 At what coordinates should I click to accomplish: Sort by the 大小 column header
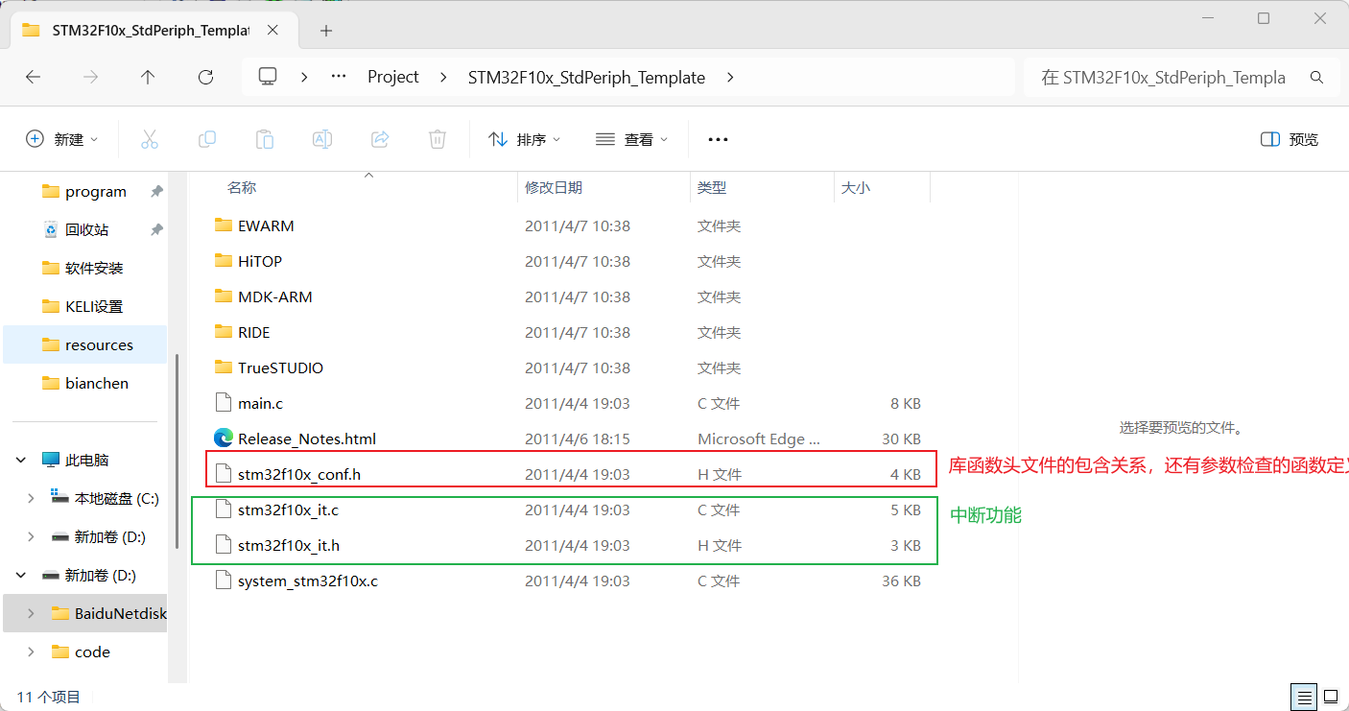tap(882, 188)
